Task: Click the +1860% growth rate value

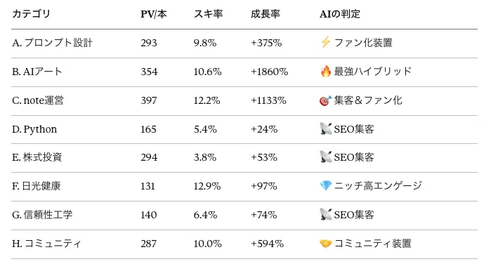Action: point(269,72)
